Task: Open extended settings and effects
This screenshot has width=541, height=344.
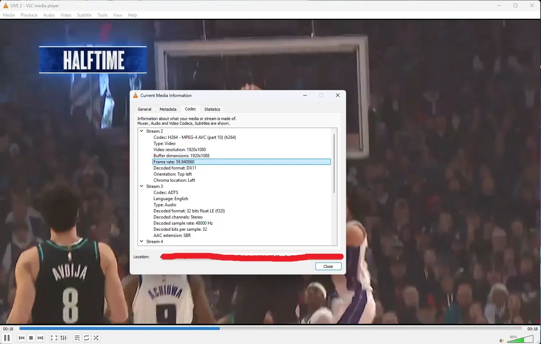Action: pos(63,338)
